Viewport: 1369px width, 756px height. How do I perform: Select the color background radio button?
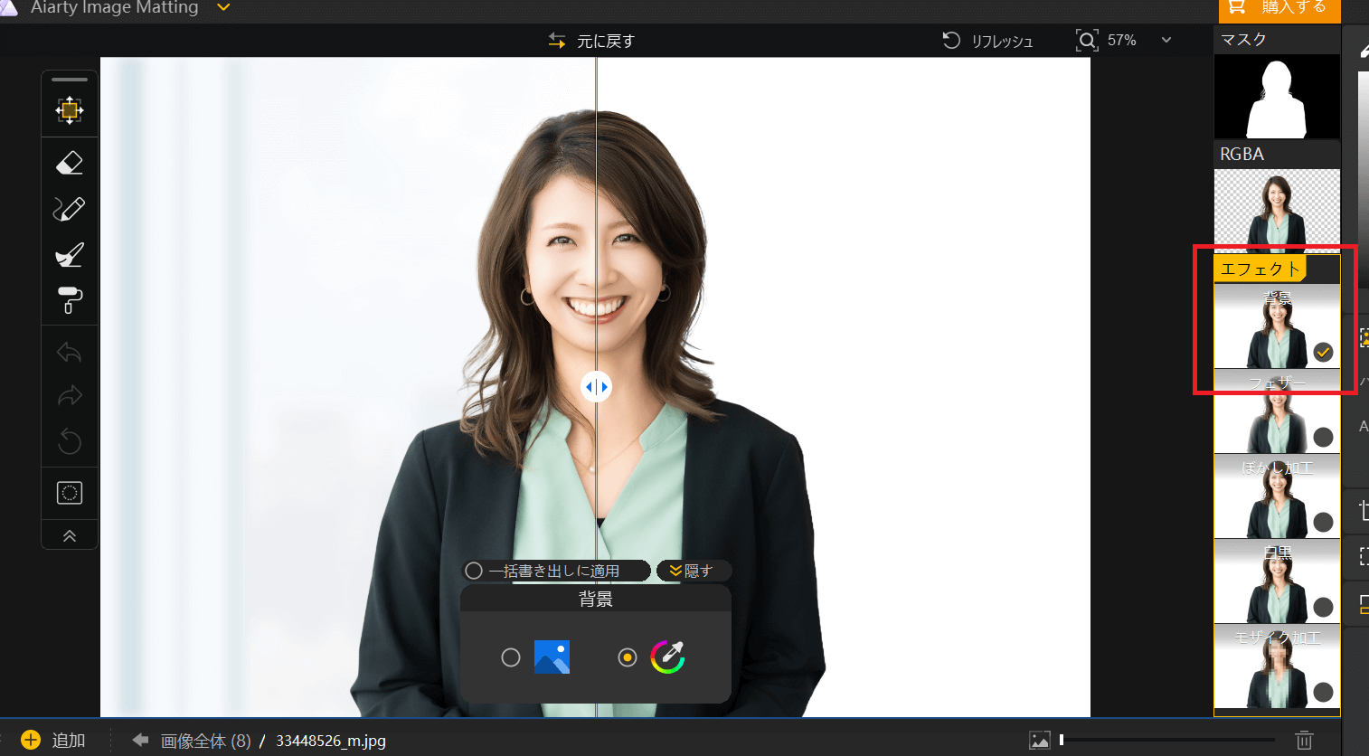coord(628,657)
